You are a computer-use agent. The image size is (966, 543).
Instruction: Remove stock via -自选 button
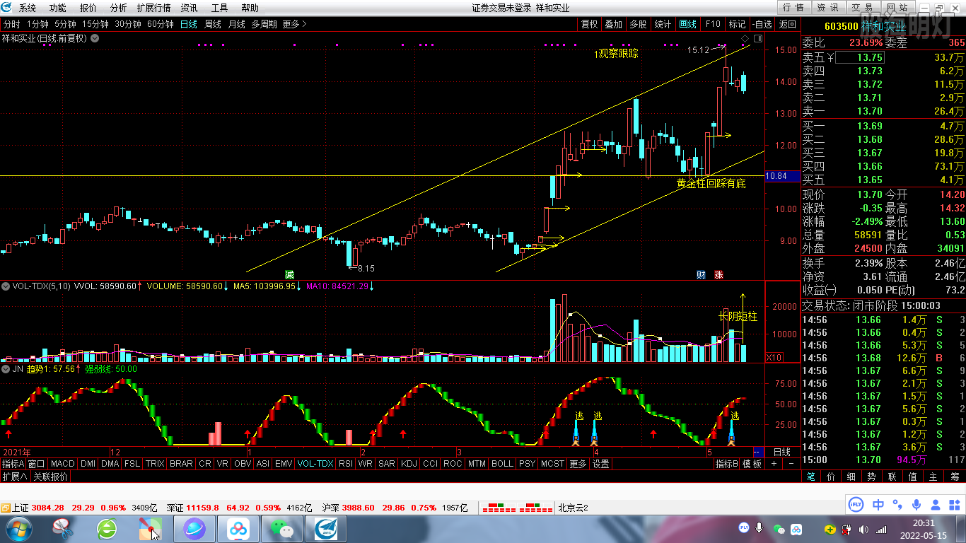pos(762,24)
